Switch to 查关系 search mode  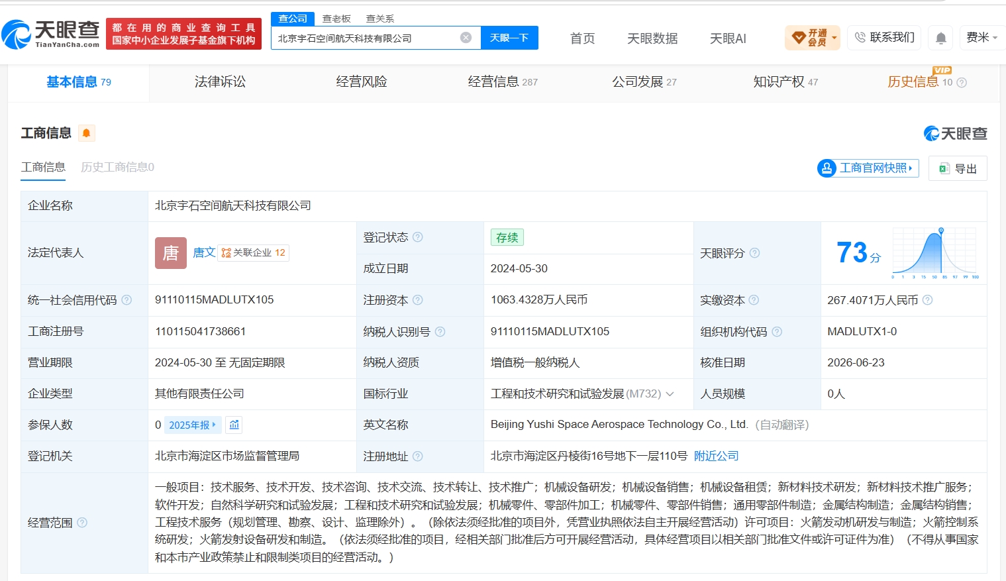tap(380, 19)
